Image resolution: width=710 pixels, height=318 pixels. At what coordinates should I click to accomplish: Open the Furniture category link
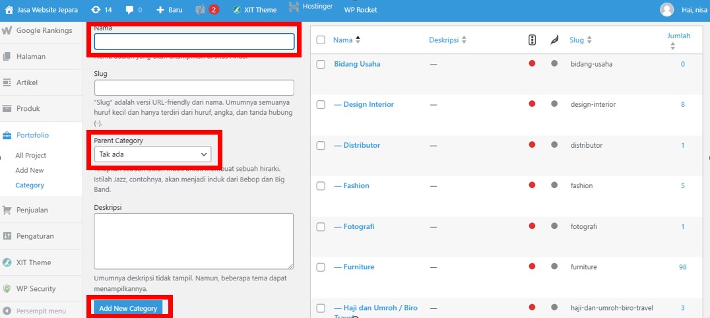tap(354, 267)
